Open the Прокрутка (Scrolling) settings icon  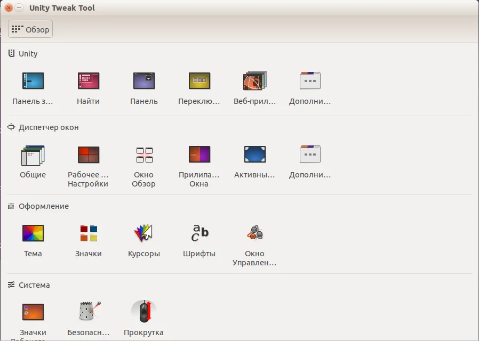pos(144,311)
